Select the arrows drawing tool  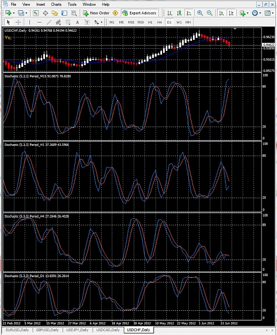point(97,22)
